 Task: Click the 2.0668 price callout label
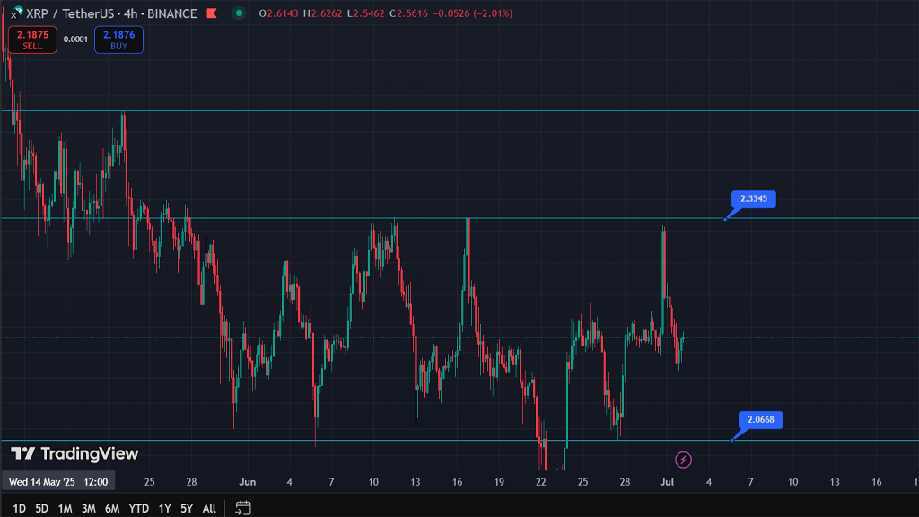(x=761, y=420)
